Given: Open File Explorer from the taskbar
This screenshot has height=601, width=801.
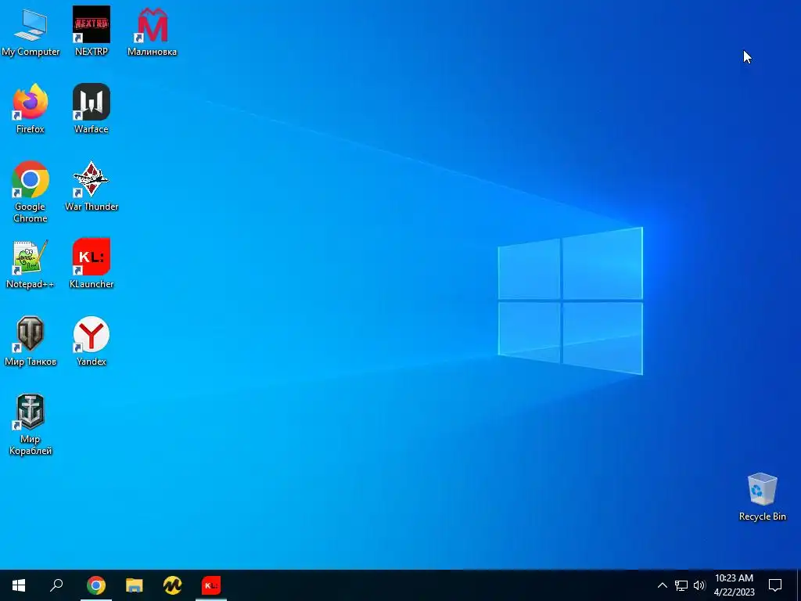Looking at the screenshot, I should click(135, 585).
